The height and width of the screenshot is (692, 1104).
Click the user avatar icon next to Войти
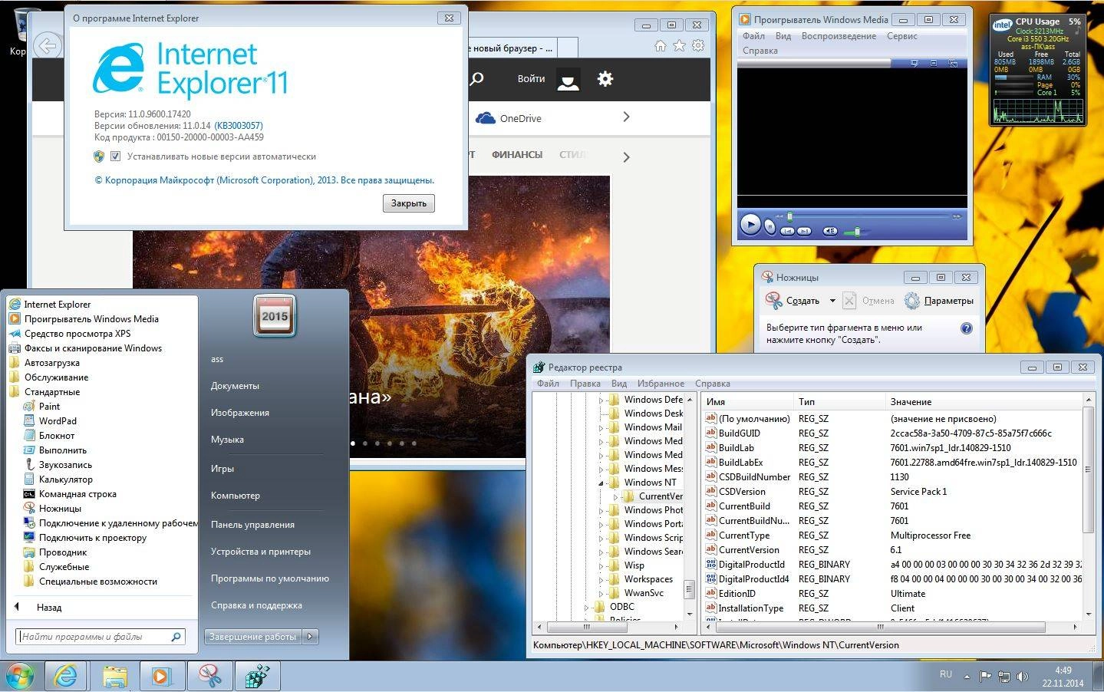tap(568, 79)
